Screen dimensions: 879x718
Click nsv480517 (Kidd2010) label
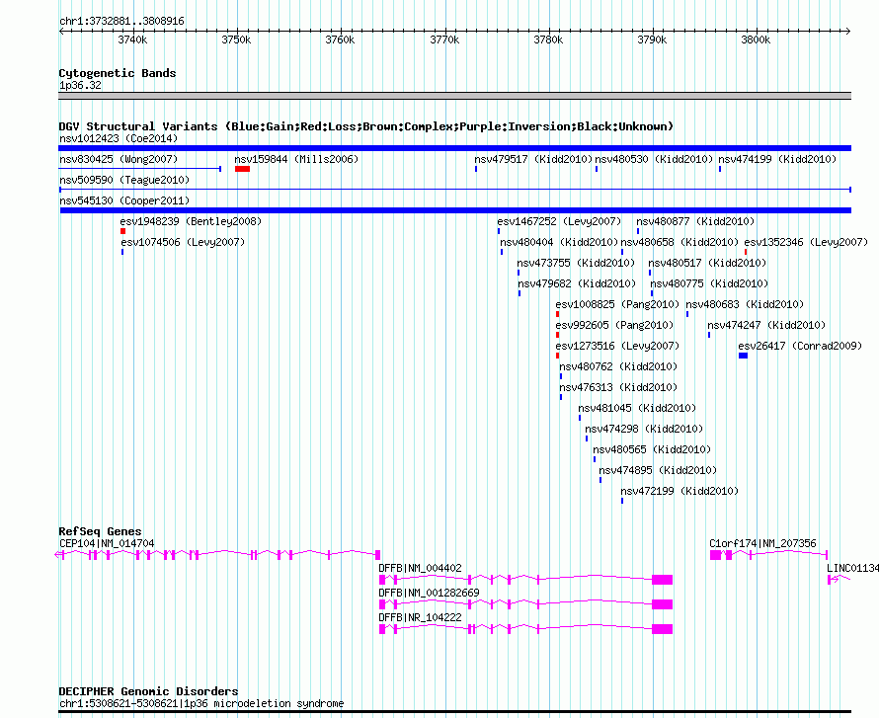click(x=707, y=263)
